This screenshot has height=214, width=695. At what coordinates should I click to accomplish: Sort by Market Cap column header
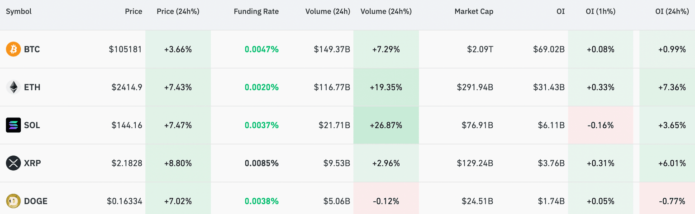point(474,12)
